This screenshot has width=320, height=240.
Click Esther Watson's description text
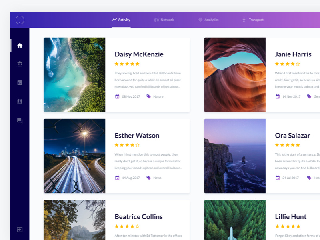[148, 161]
